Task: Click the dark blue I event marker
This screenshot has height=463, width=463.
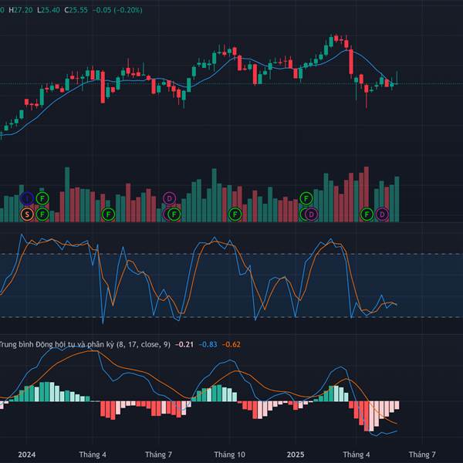Action: [27, 198]
